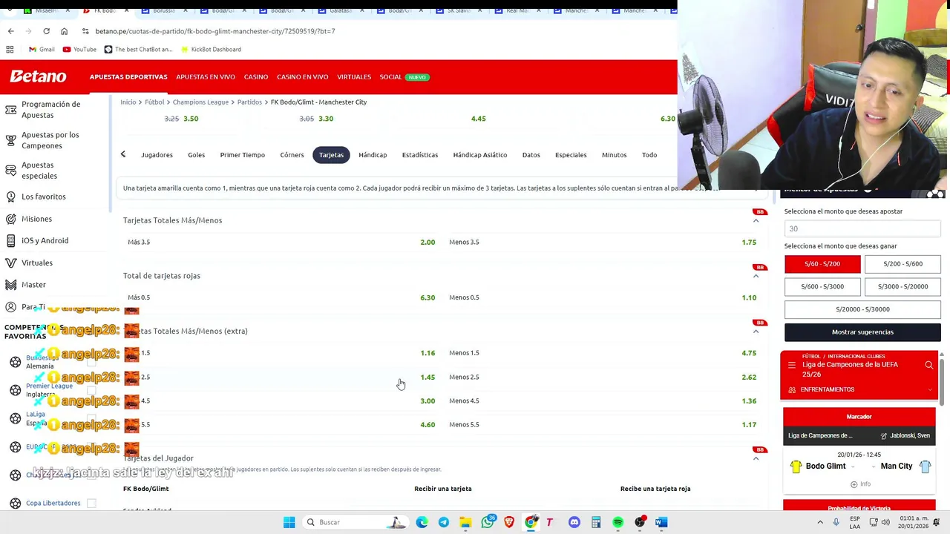Screen dimensions: 950x534
Task: Open Misiones in sidebar
Action: [x=36, y=219]
